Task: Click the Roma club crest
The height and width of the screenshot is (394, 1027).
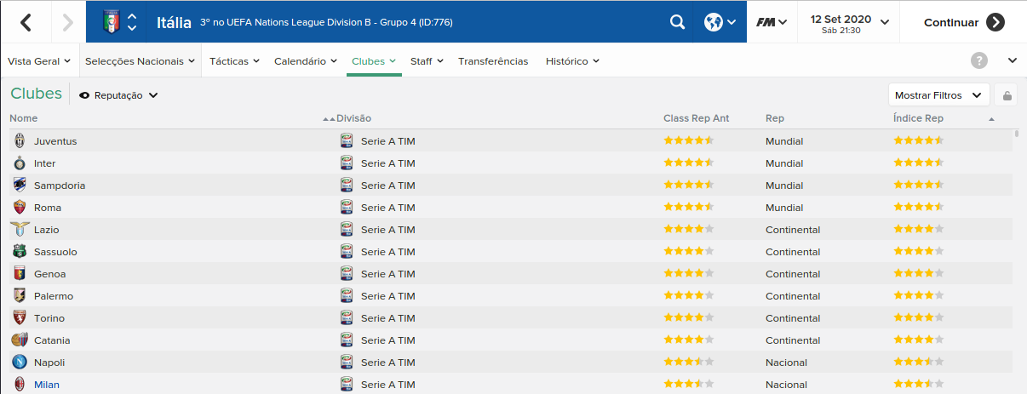Action: click(x=20, y=207)
